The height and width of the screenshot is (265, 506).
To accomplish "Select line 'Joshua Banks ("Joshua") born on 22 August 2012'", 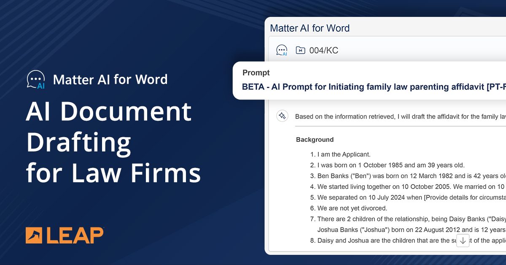I will click(412, 230).
